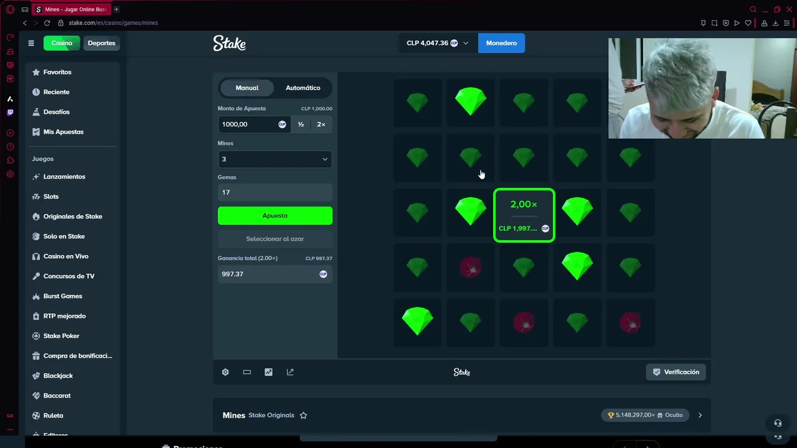This screenshot has width=797, height=448.
Task: Click the Gemas count field
Action: [275, 192]
